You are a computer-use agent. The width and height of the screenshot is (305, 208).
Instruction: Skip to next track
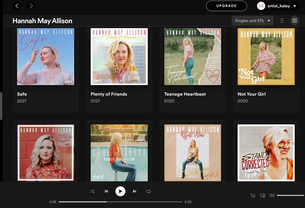coord(135,191)
